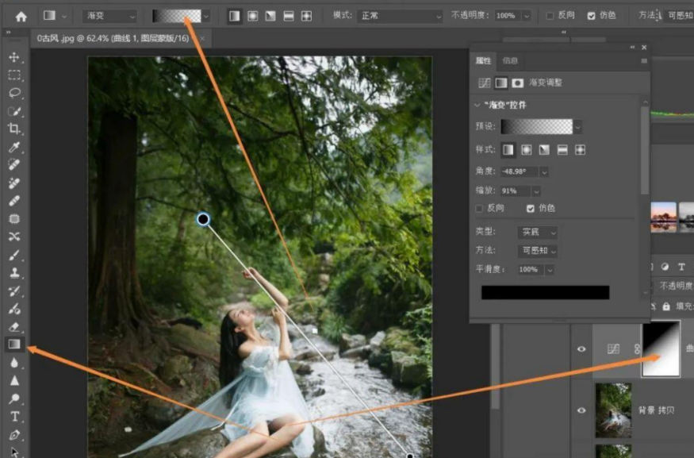694x458 pixels.
Task: Select the Clone Stamp tool
Action: tap(14, 272)
